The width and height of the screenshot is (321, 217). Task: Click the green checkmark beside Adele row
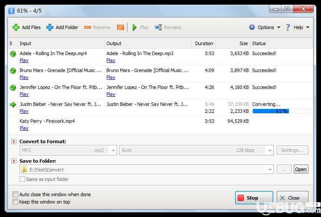13,54
